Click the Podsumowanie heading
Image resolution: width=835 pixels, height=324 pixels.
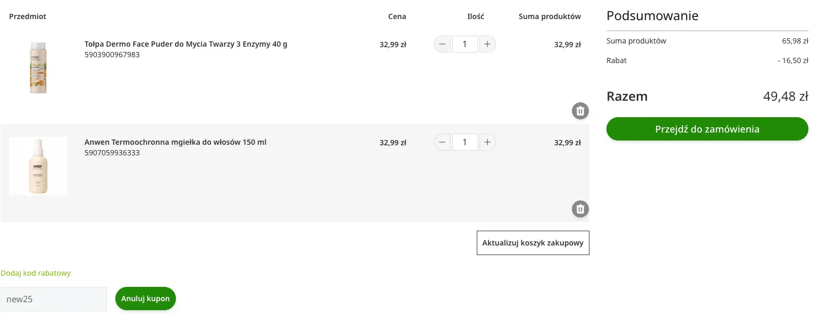point(652,16)
